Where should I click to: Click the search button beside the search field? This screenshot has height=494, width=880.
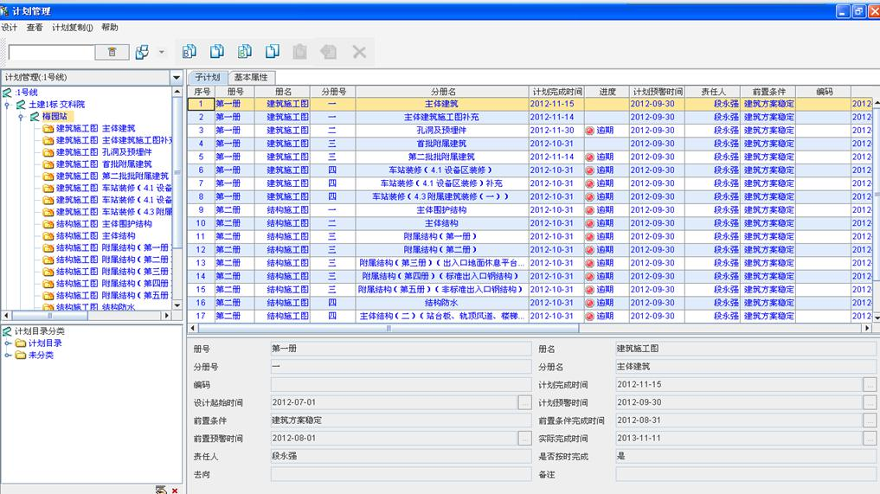[x=112, y=53]
